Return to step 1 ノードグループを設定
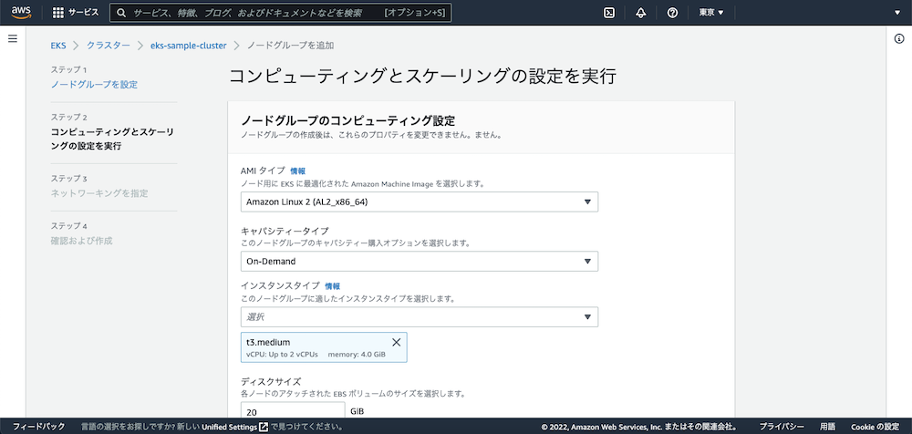The image size is (912, 434). click(94, 85)
